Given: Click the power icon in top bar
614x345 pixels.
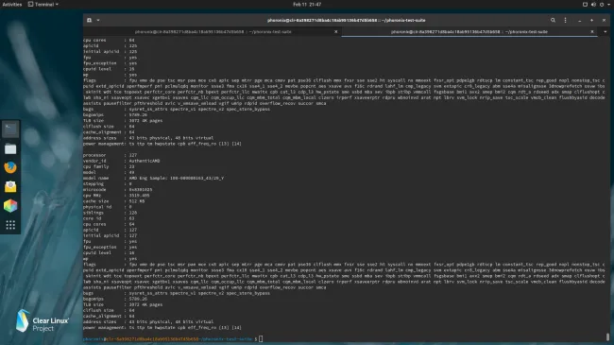Looking at the screenshot, I should tap(602, 5).
